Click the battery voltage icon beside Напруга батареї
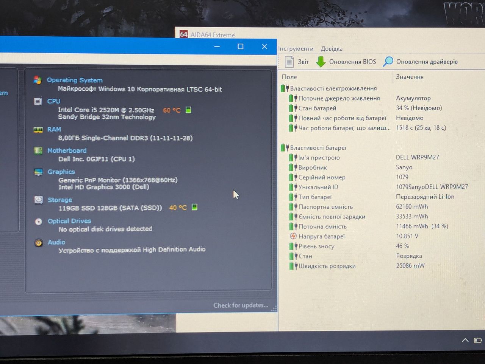The width and height of the screenshot is (485, 364). (x=293, y=236)
